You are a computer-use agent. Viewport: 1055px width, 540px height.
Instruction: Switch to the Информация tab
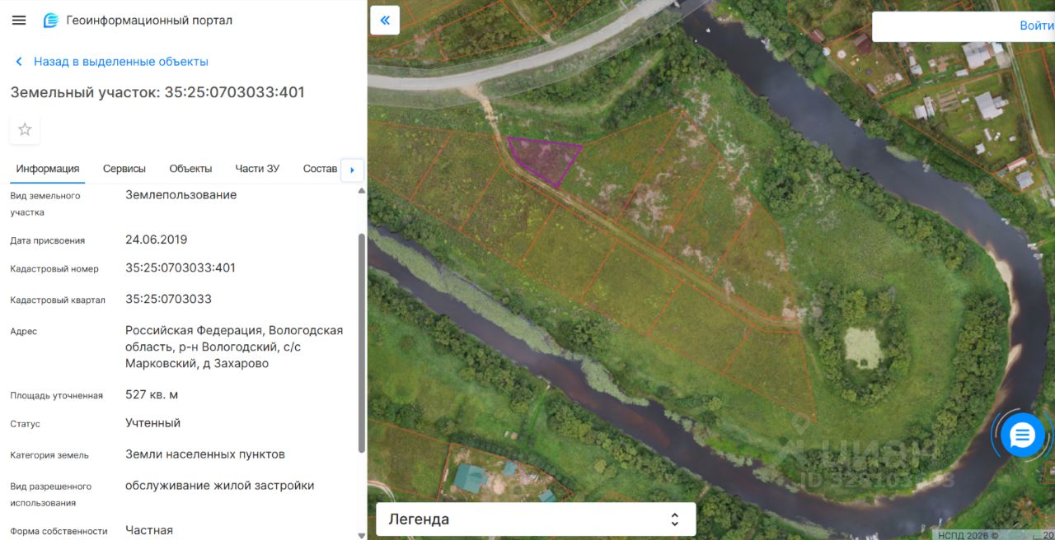tap(48, 169)
